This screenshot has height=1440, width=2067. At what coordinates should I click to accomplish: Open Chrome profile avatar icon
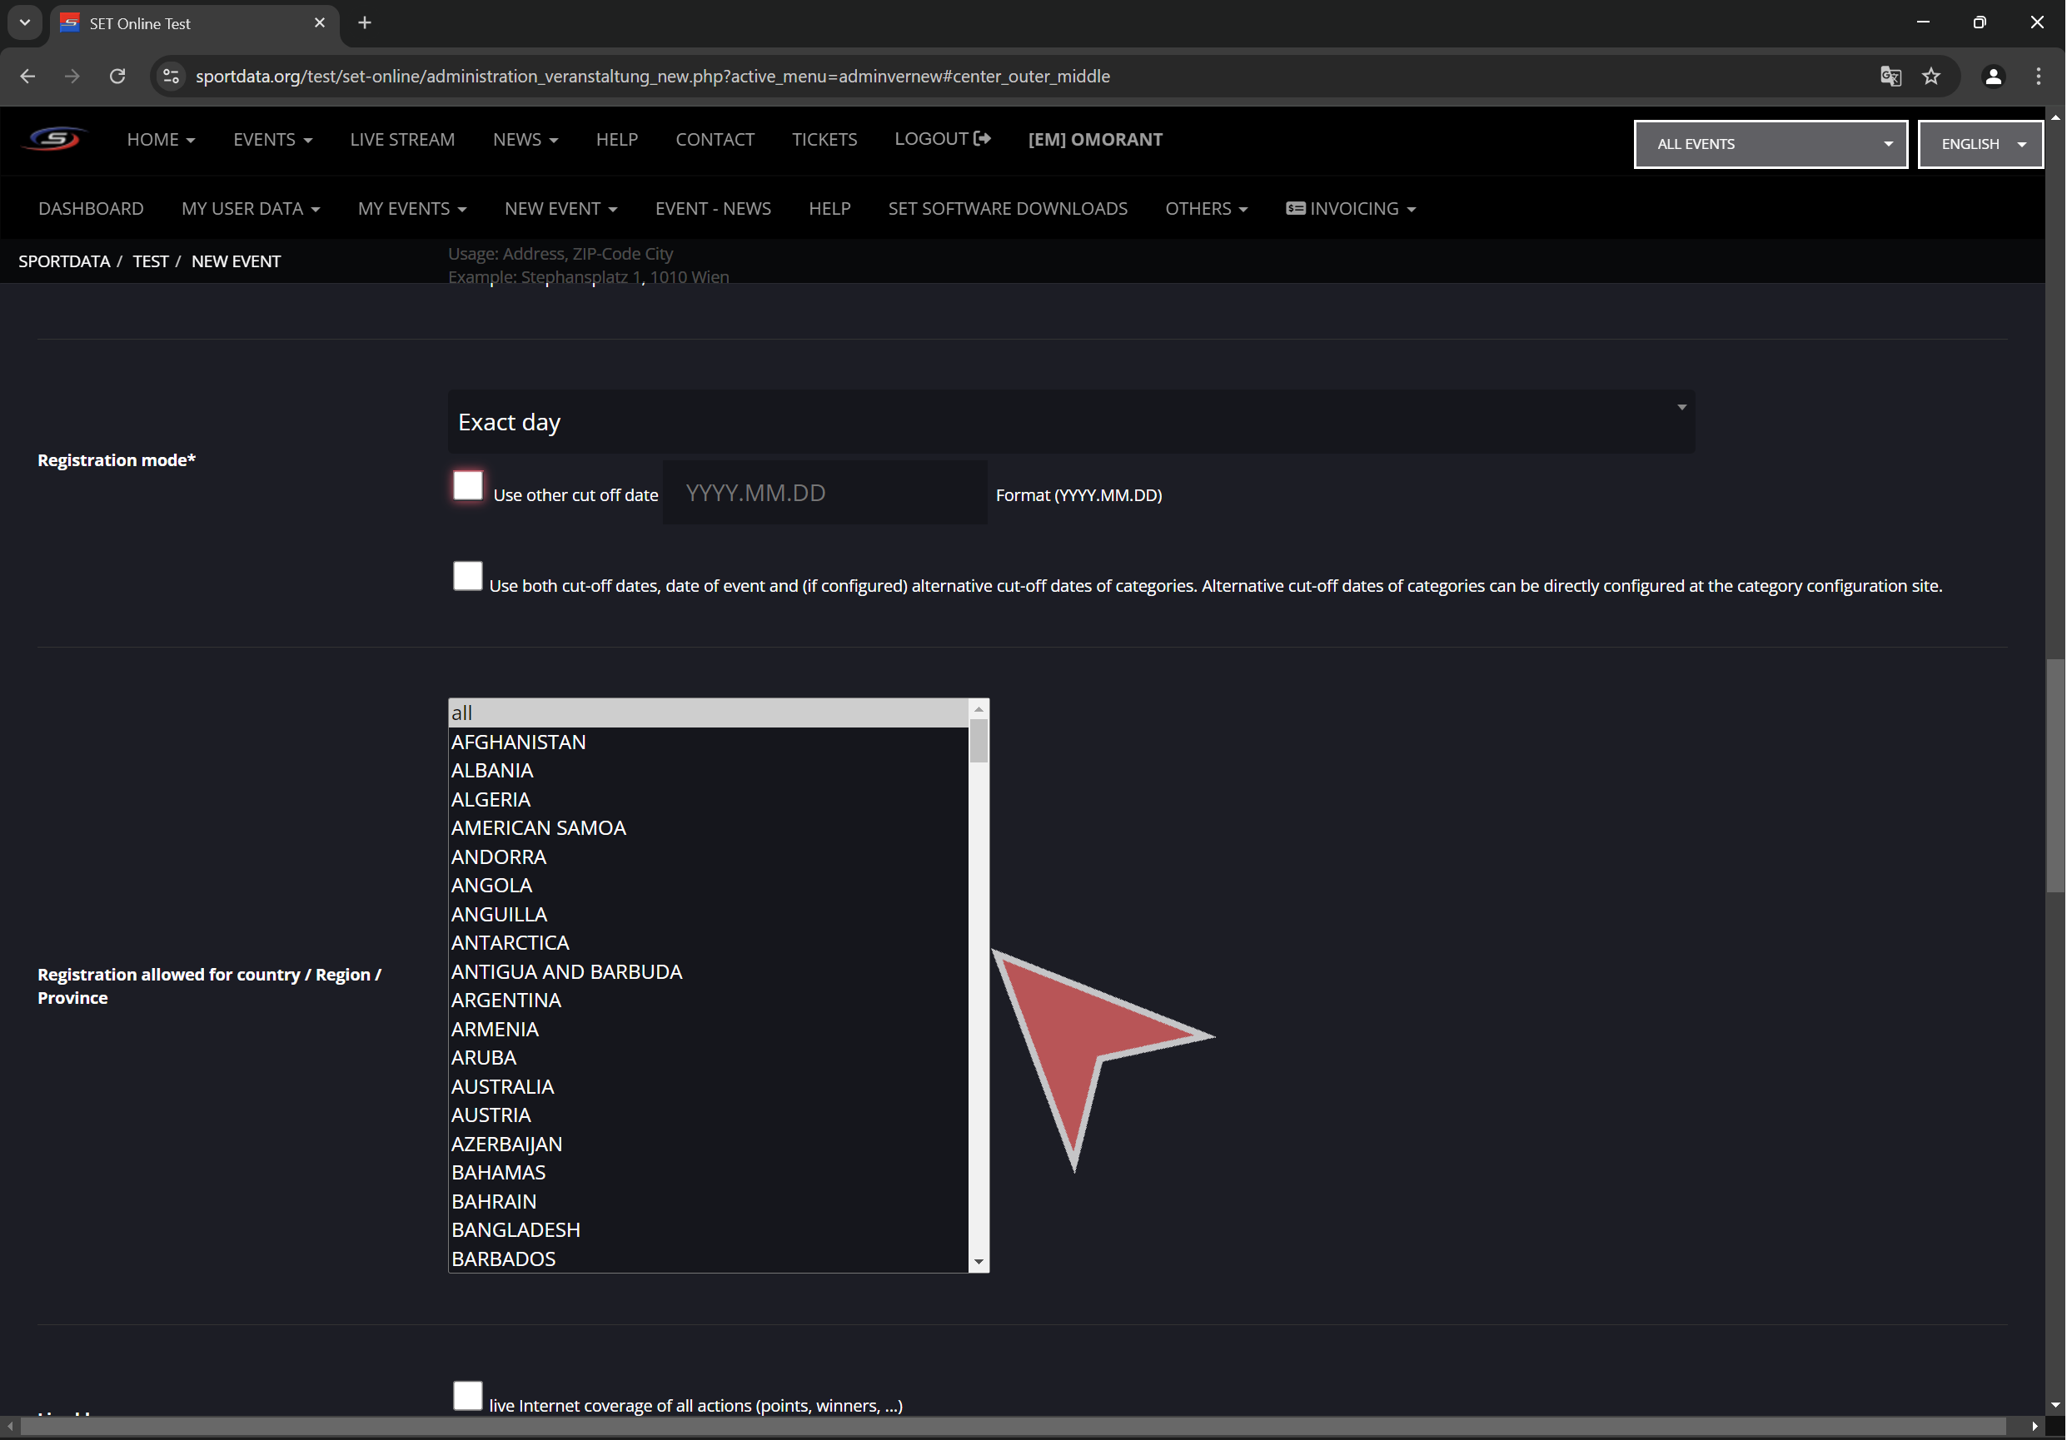pyautogui.click(x=1993, y=77)
